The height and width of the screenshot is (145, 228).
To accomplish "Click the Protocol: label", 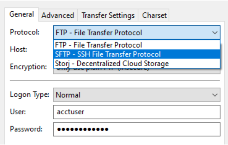I will click(25, 32).
